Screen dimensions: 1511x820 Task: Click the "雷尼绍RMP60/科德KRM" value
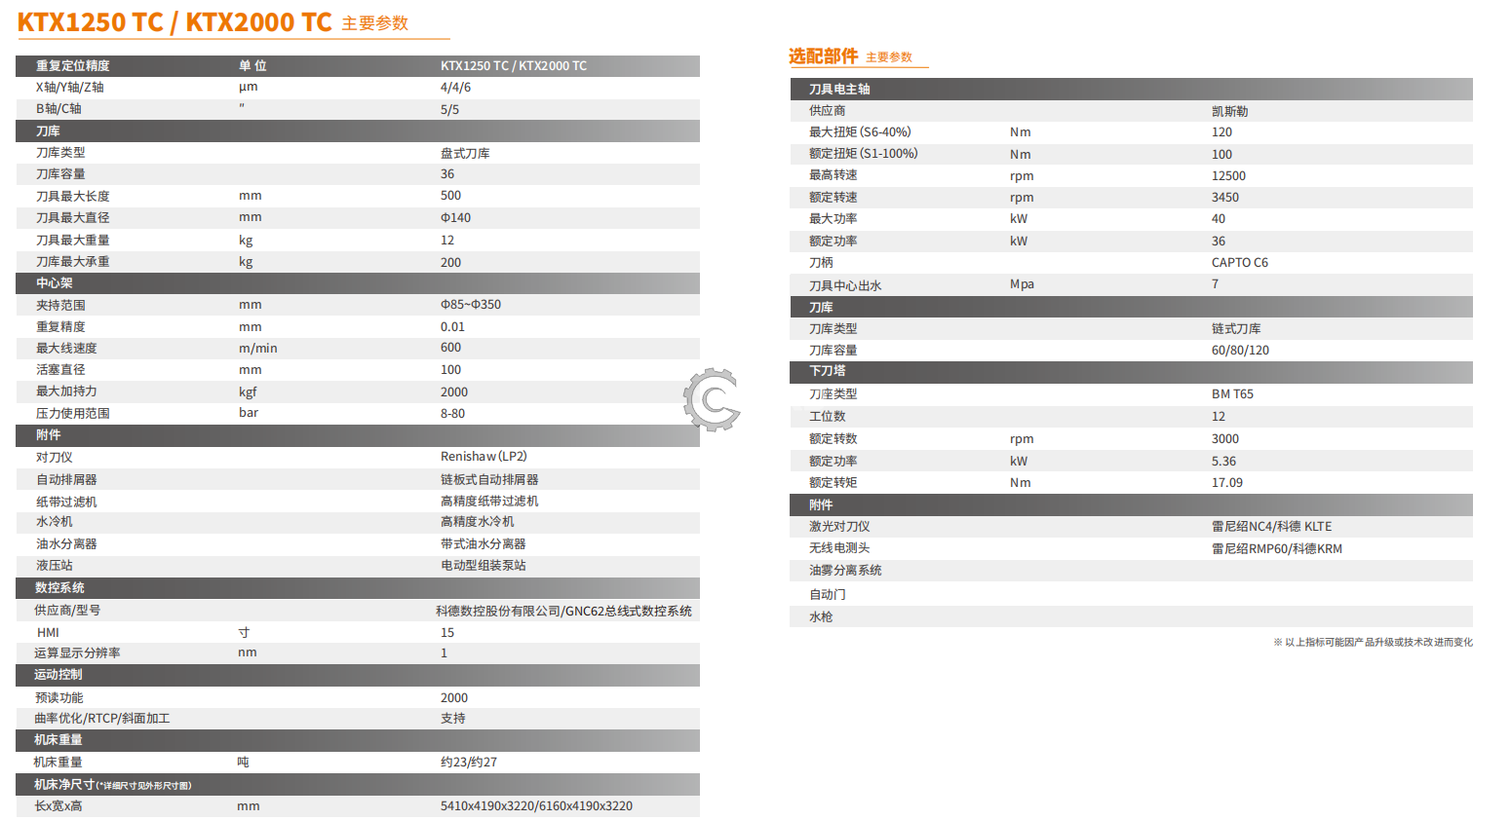[1277, 548]
